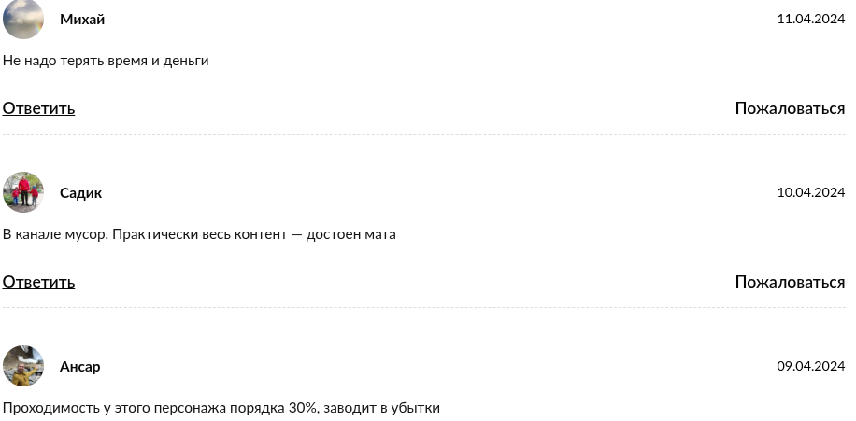856x421 pixels.
Task: Report Михай's comment with Пожаловаться
Action: (x=790, y=108)
